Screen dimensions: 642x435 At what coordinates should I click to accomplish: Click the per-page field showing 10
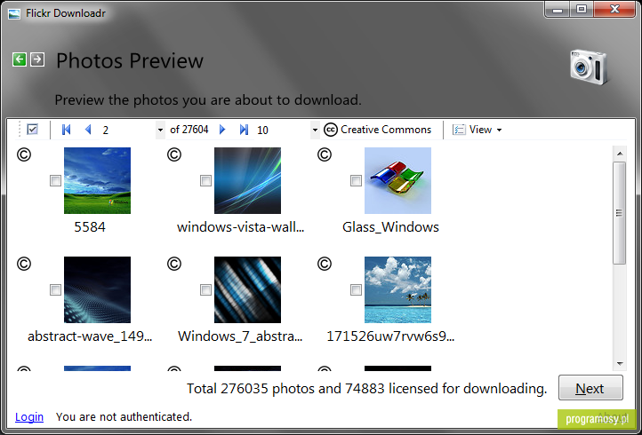[282, 130]
